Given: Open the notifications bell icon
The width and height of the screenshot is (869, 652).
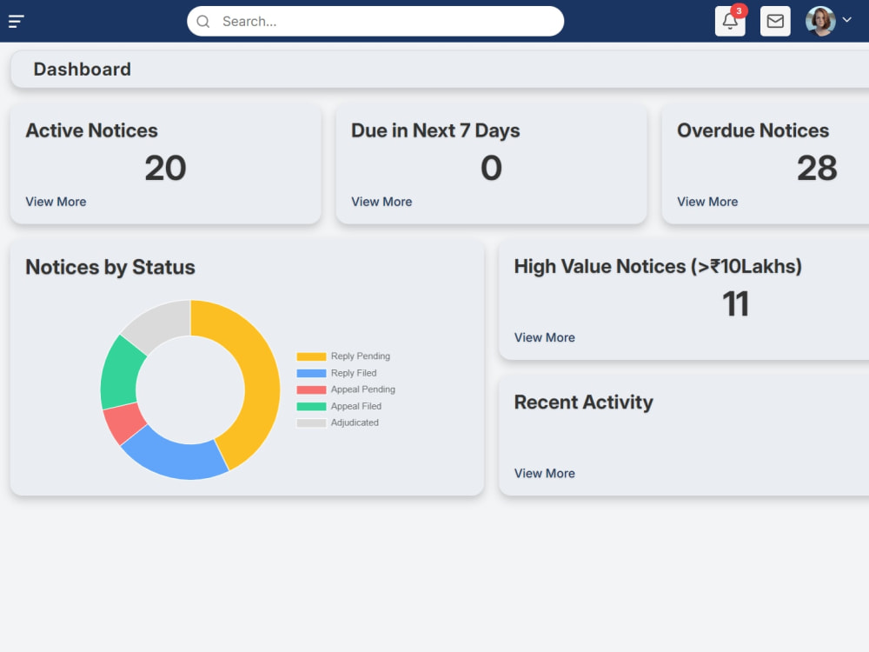Looking at the screenshot, I should 730,22.
